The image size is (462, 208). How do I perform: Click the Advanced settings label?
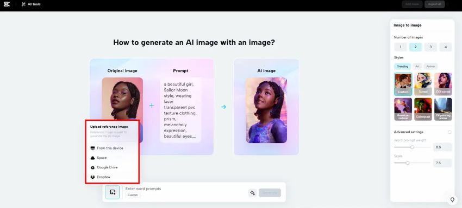pyautogui.click(x=408, y=132)
